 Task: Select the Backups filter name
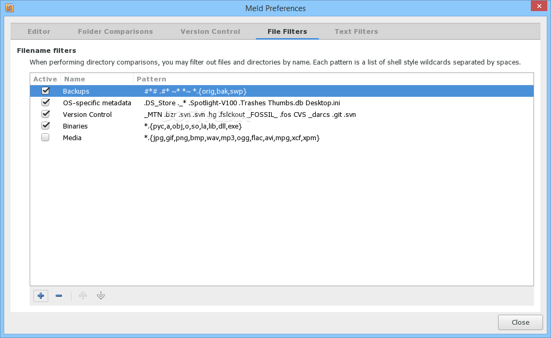(76, 92)
